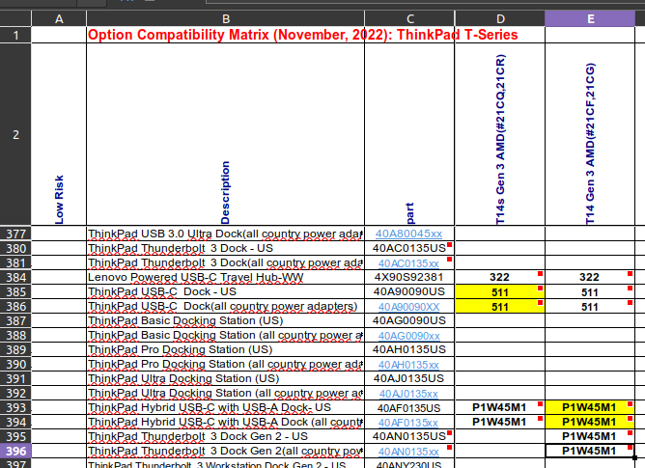Select ThinkPad Basic Docking Station (US) cell
This screenshot has height=468, width=645.
(225, 320)
